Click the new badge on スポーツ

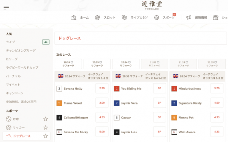coord(174,14)
